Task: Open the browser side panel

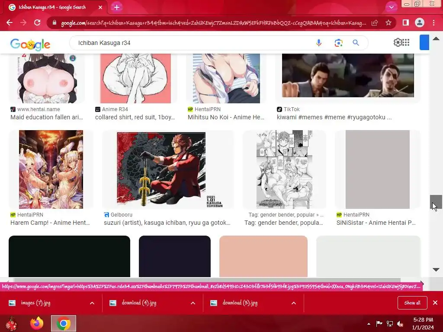Action: (x=406, y=22)
